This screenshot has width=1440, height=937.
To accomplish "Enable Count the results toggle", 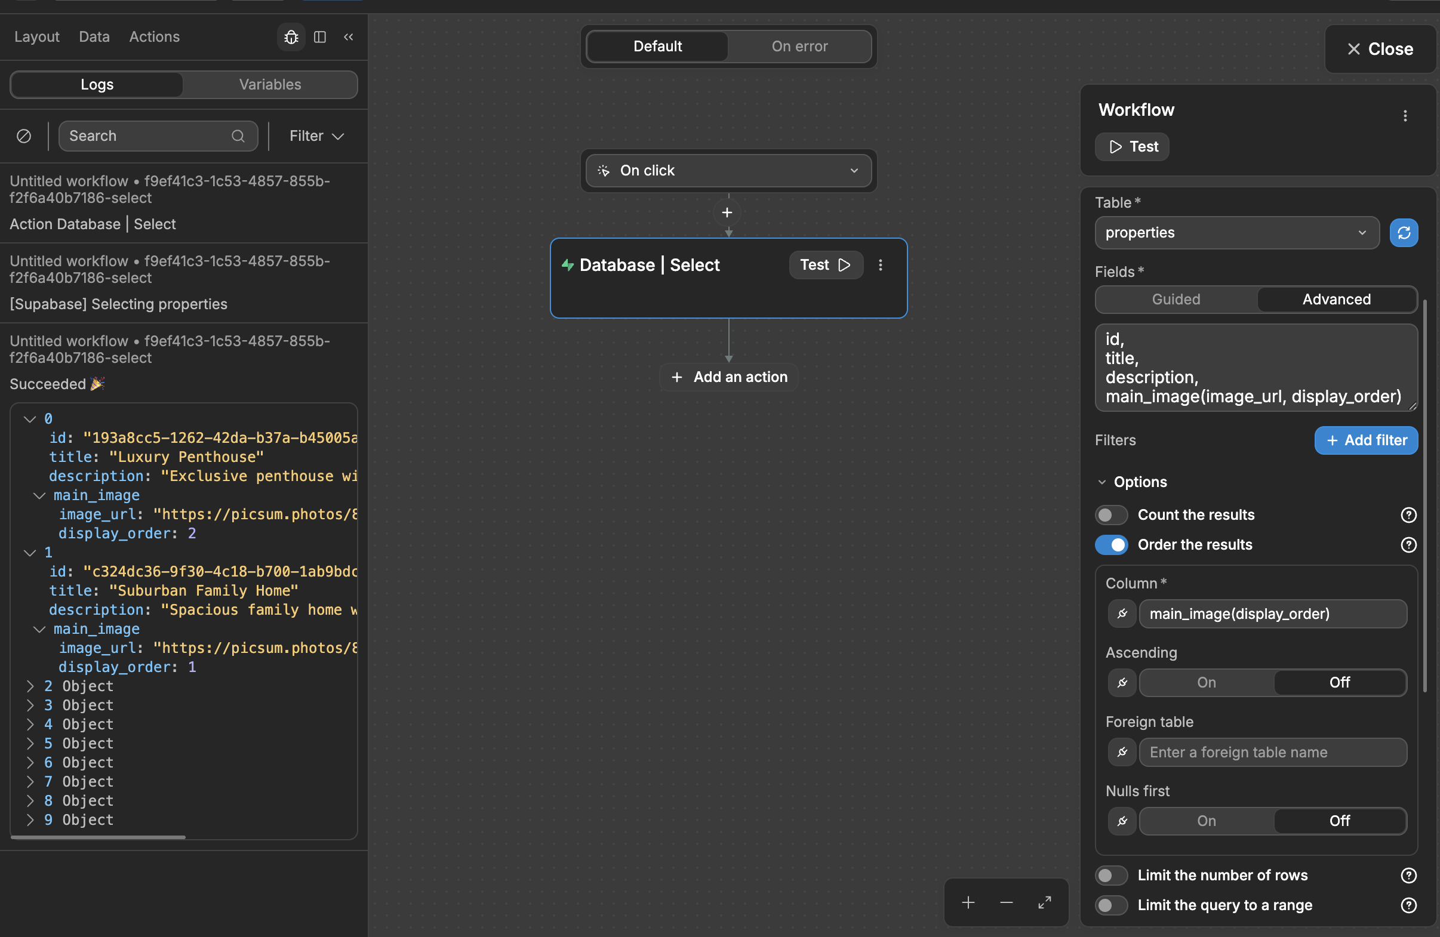I will coord(1111,515).
